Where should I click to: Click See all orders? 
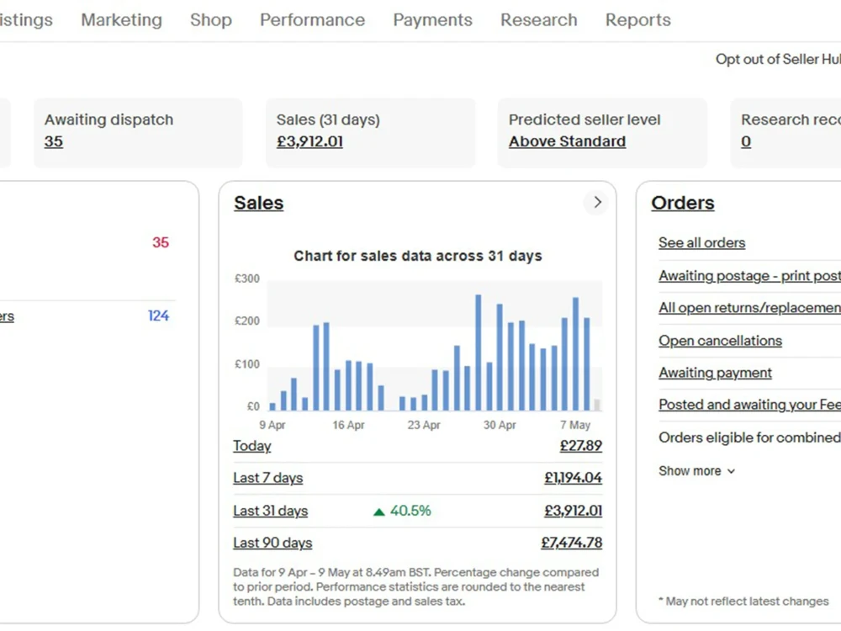[x=701, y=242]
